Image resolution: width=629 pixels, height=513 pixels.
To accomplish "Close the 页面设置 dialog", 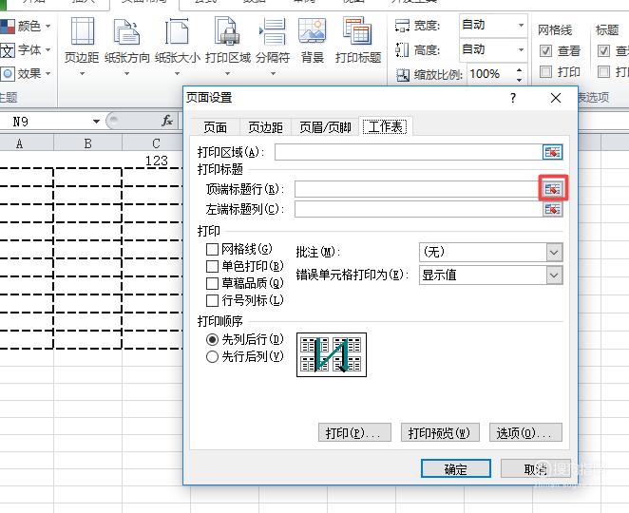I will click(x=556, y=98).
